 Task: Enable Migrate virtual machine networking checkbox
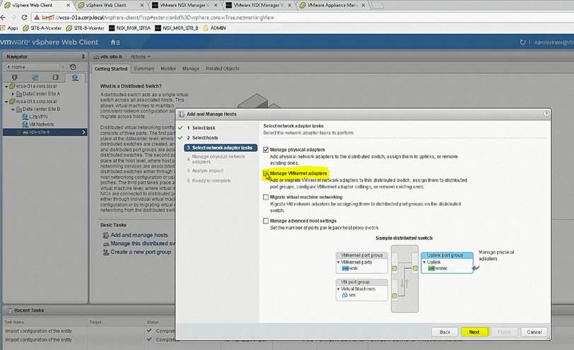coord(266,197)
